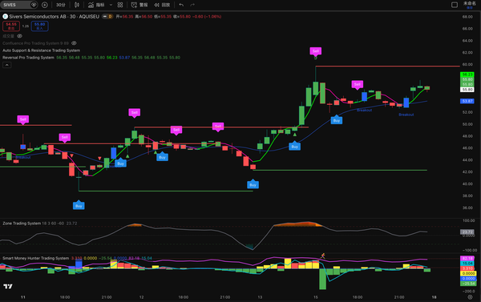Open chart settings gear at the time axis end
The width and height of the screenshot is (481, 302).
pyautogui.click(x=470, y=297)
